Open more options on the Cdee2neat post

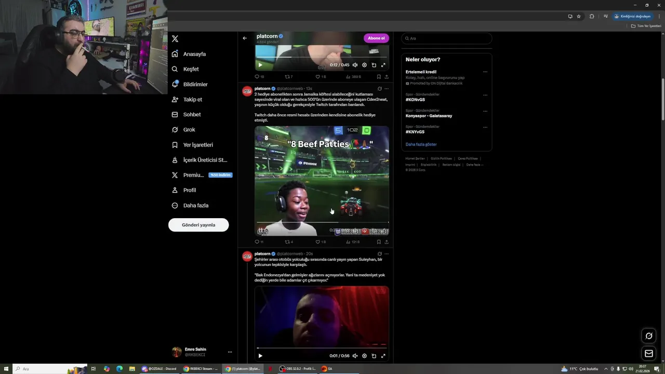(386, 89)
